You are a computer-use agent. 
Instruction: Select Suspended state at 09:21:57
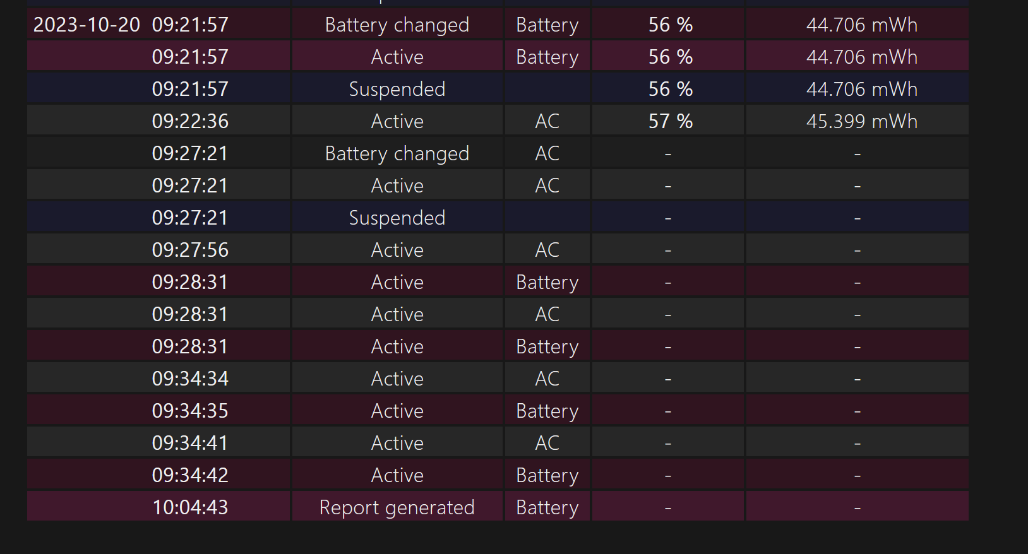pyautogui.click(x=397, y=89)
